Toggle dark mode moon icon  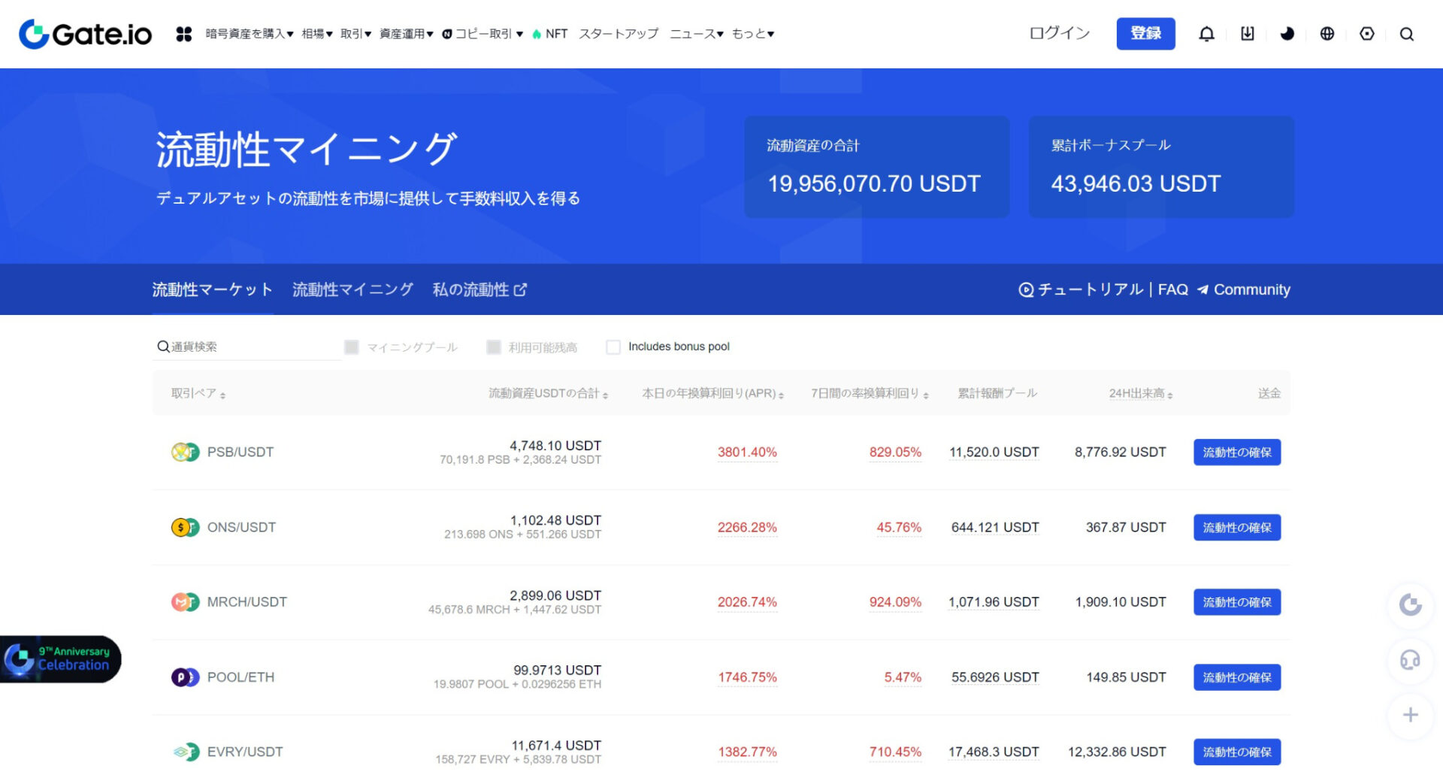1287,34
